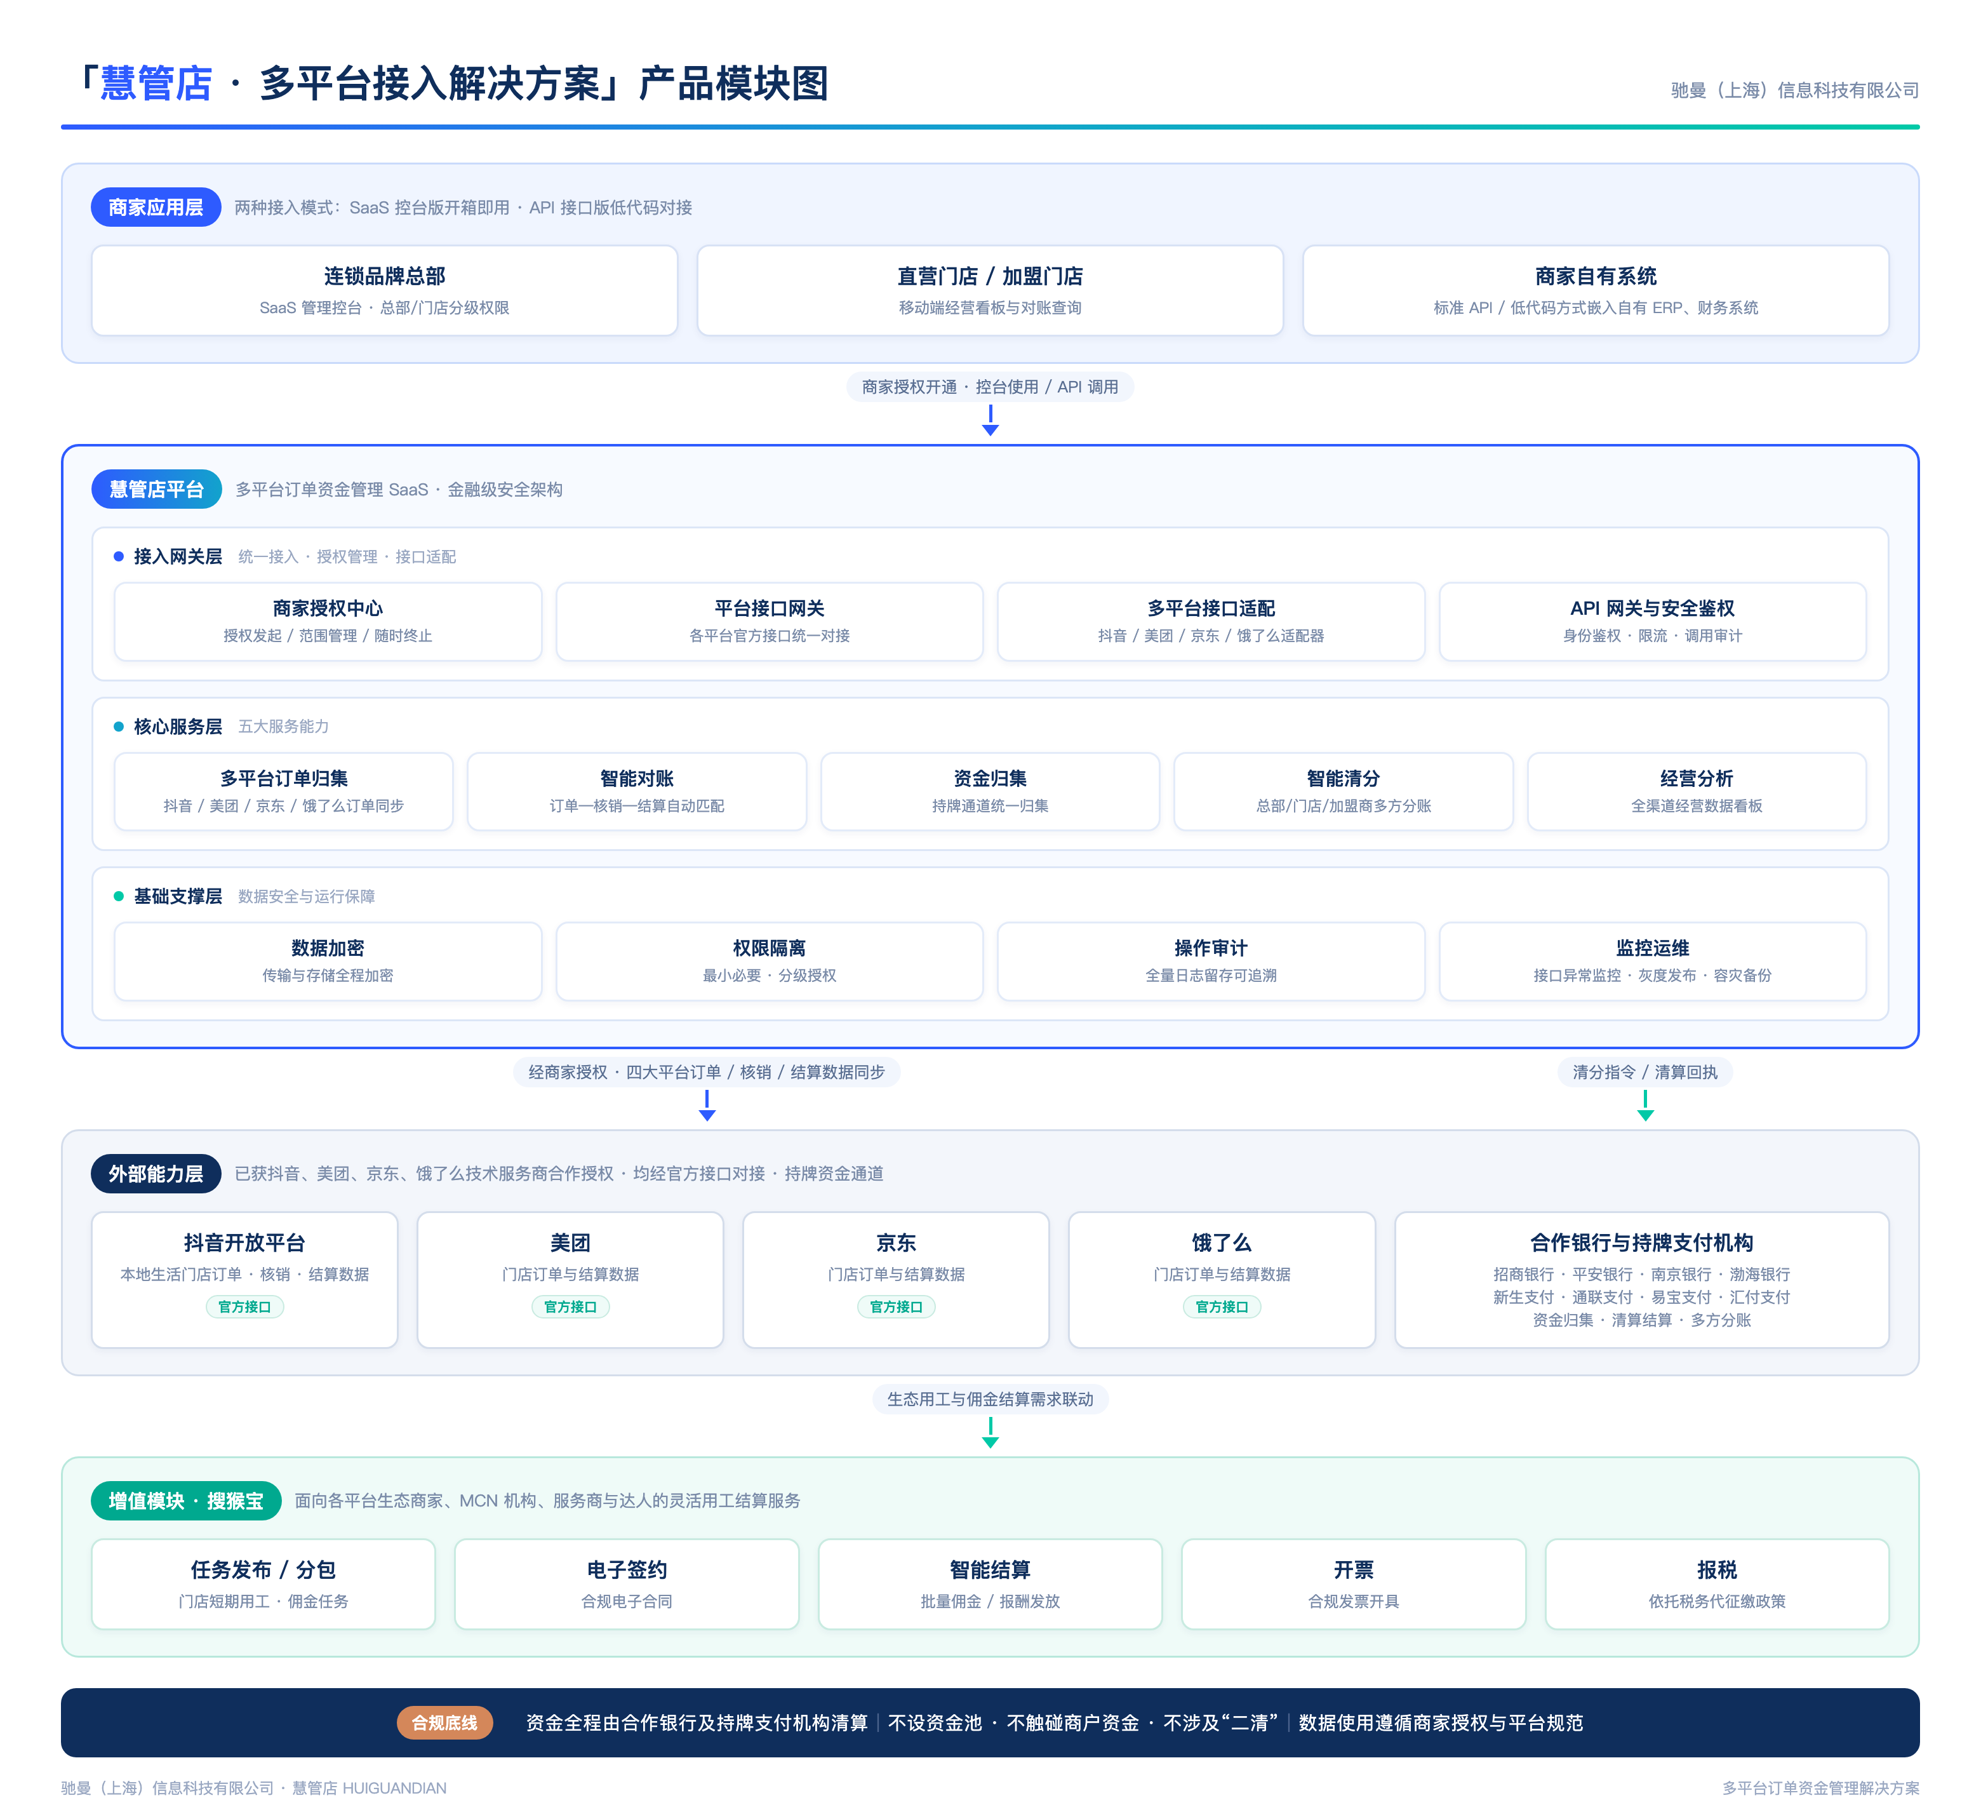Select the 平台接口网关 module
Screen dimensions: 1981x1805
point(770,621)
